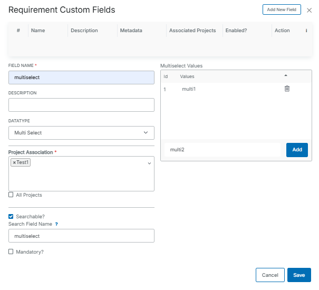
Task: Click the new value input containing multi2
Action: pyautogui.click(x=223, y=150)
